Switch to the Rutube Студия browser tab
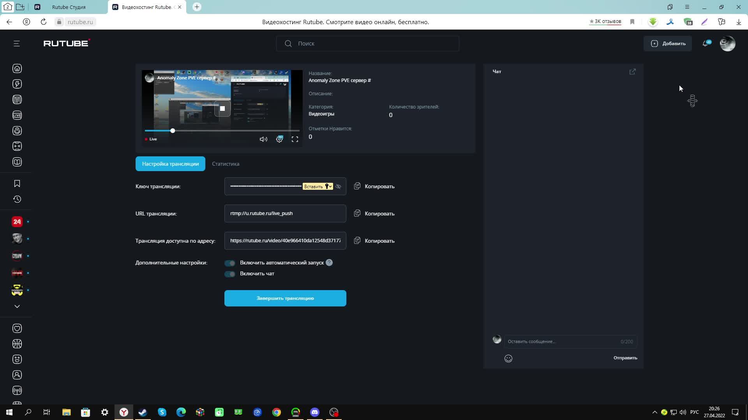 (69, 7)
